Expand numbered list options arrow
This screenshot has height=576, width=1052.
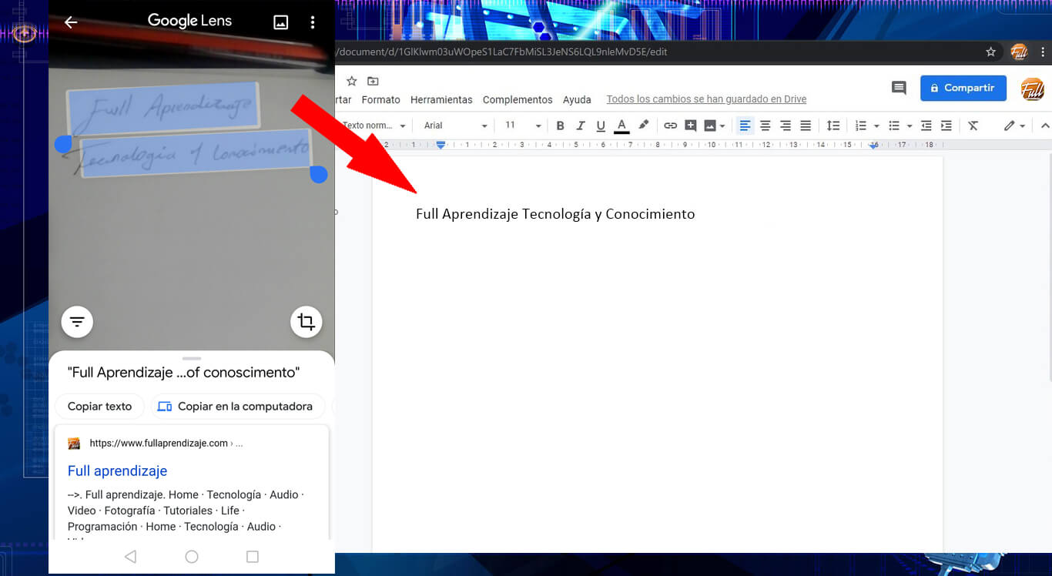tap(876, 126)
